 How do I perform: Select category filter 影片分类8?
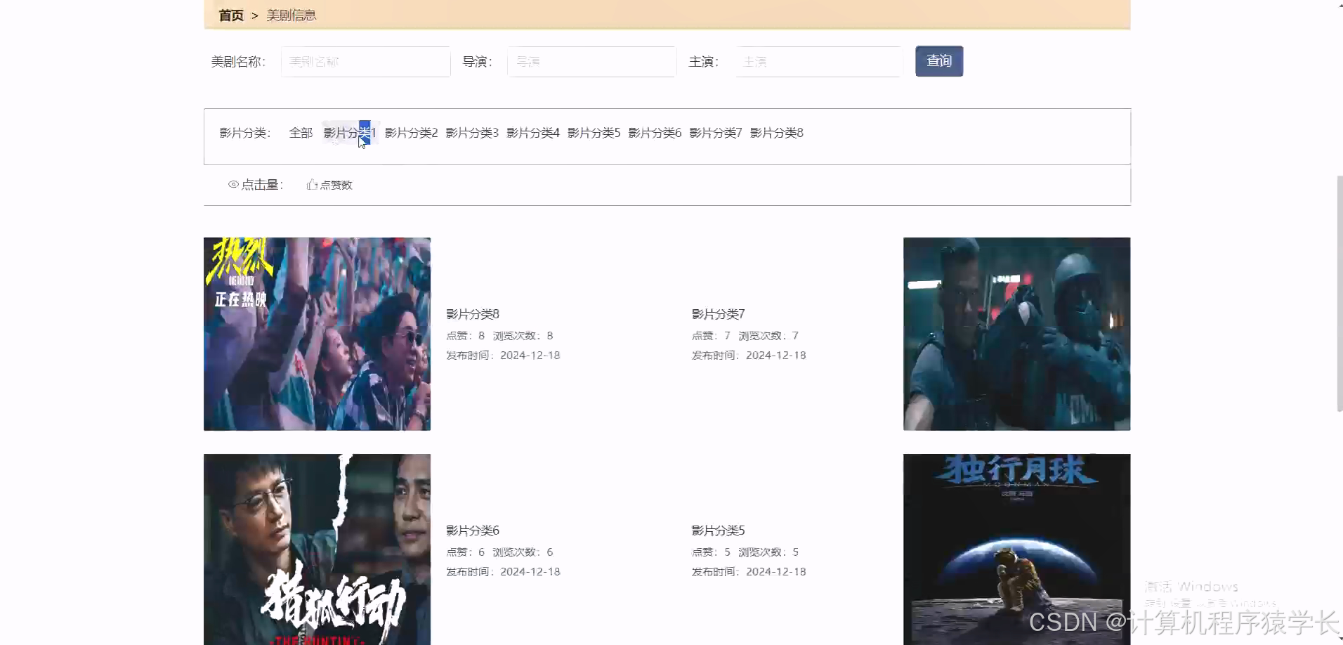[x=777, y=132]
